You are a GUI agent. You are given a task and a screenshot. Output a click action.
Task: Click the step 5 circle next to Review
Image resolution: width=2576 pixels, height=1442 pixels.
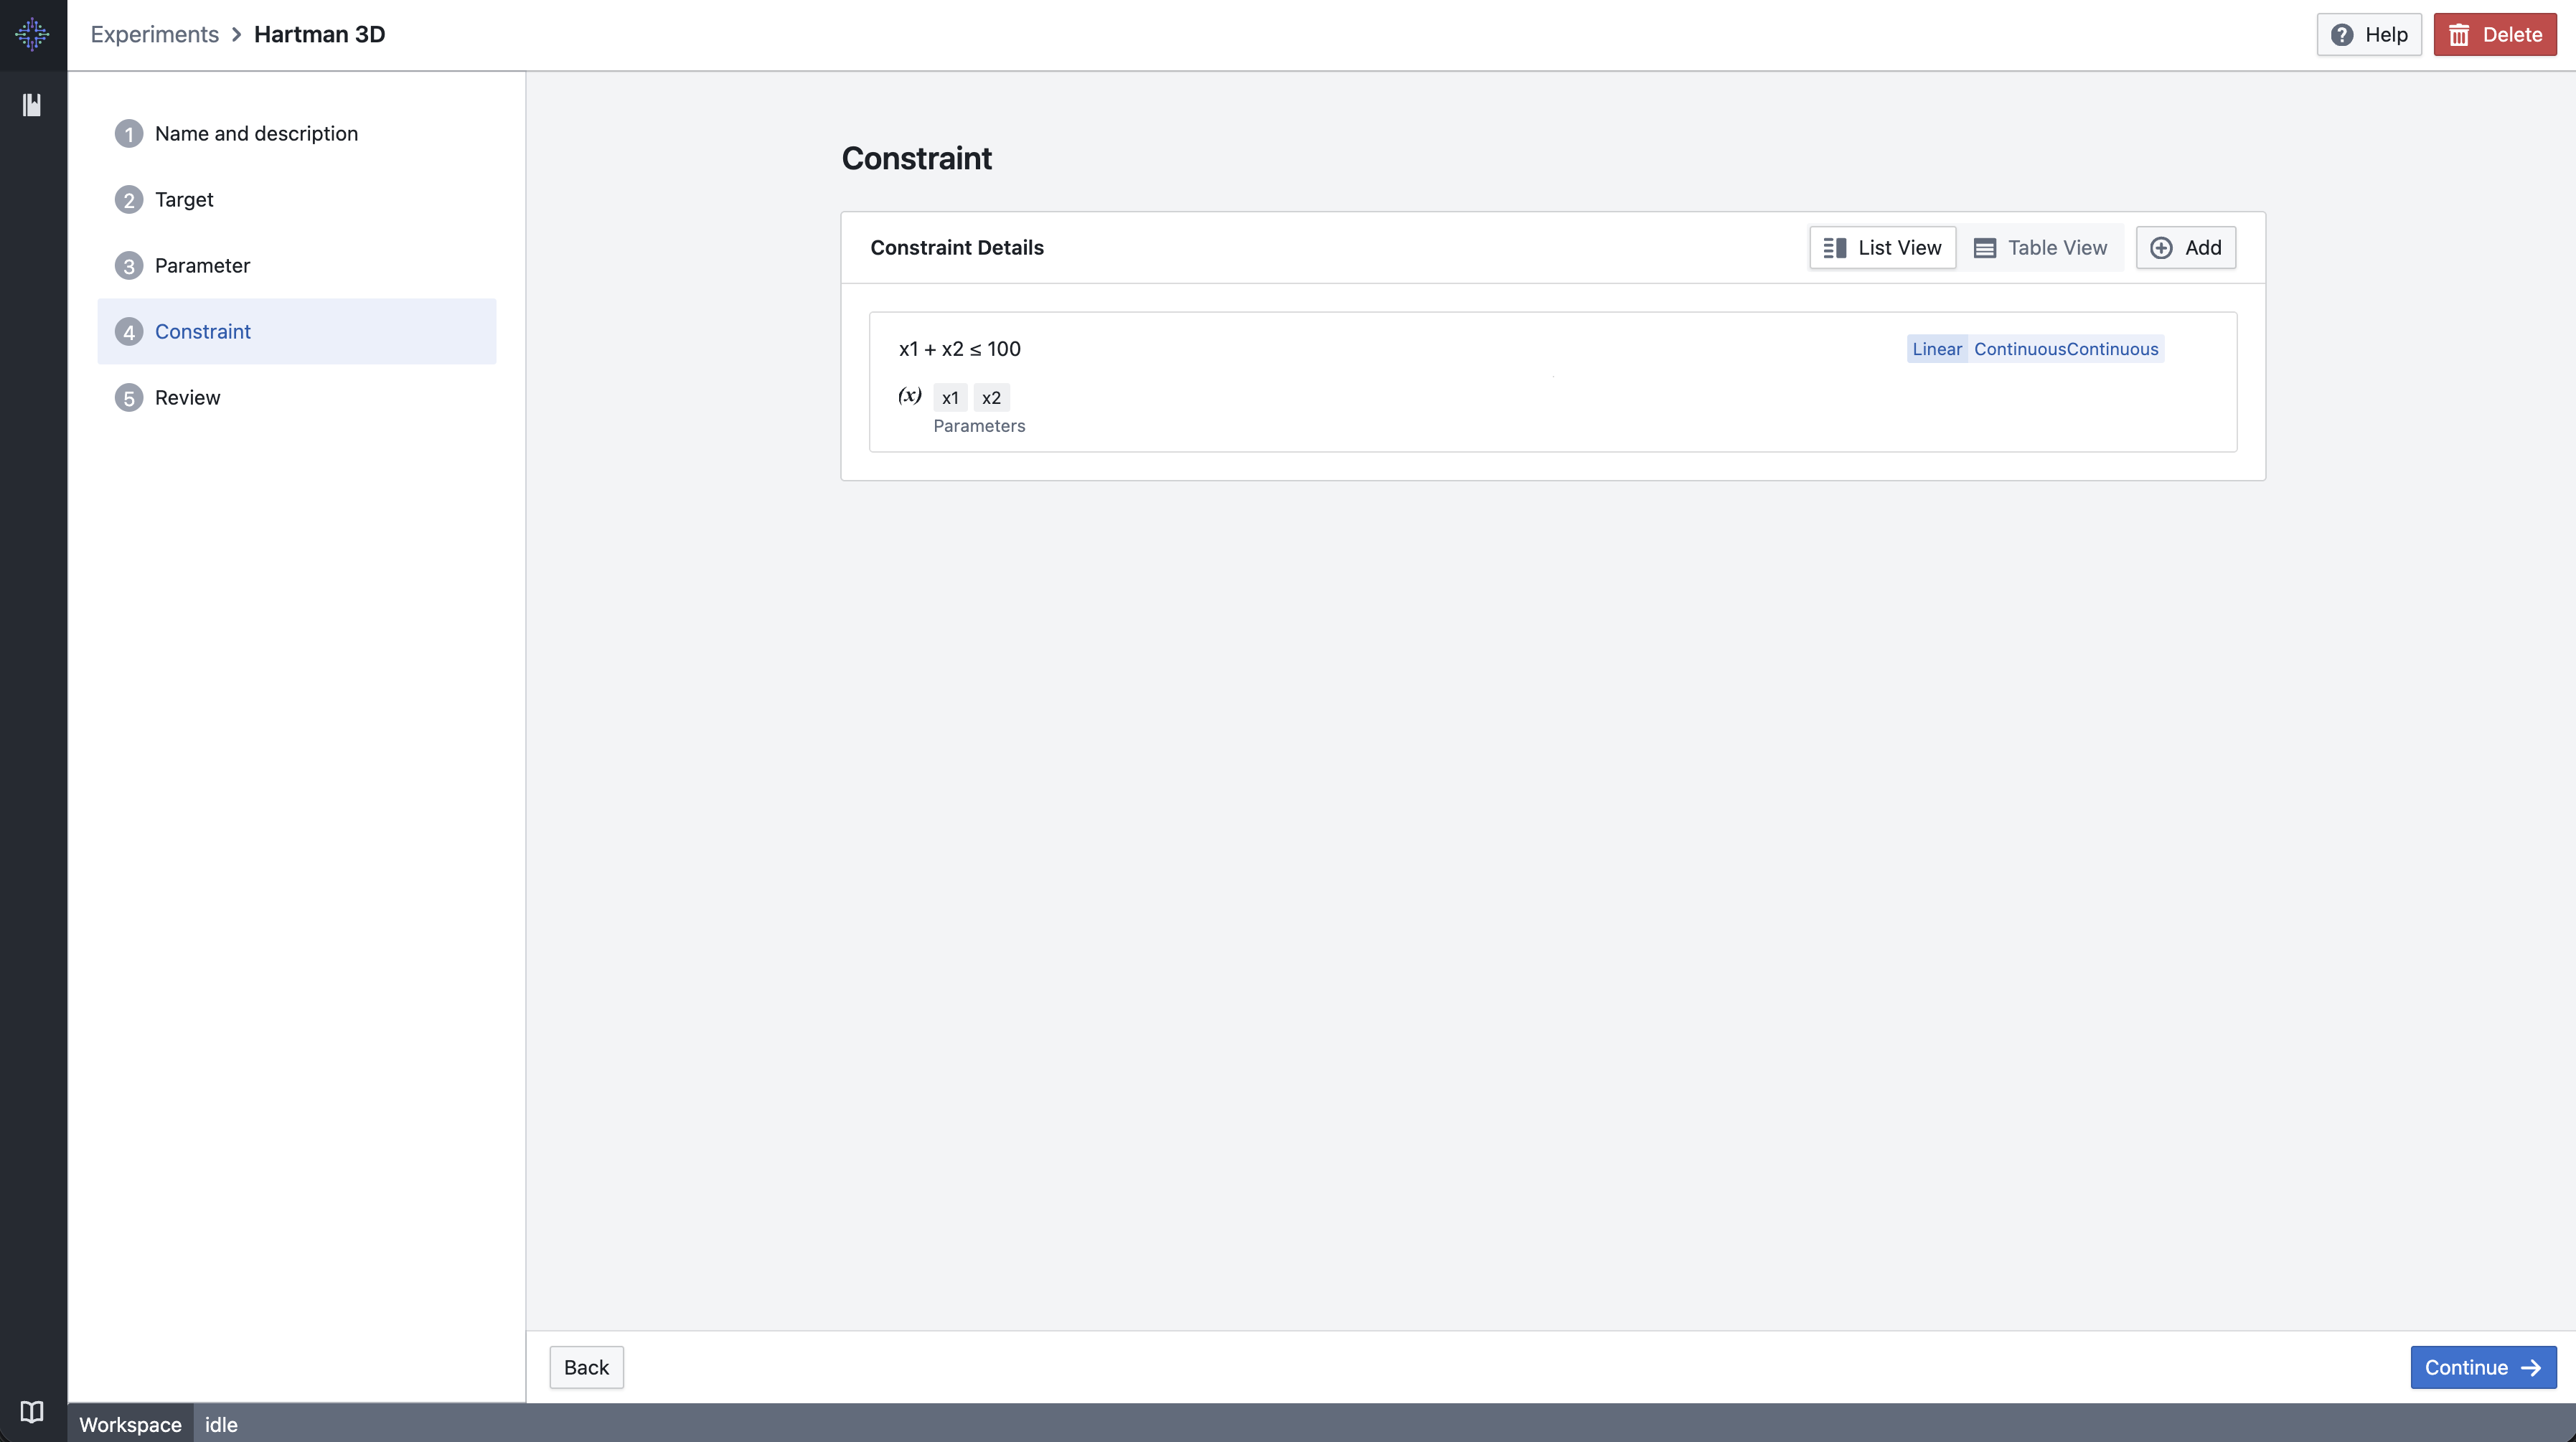pyautogui.click(x=128, y=397)
